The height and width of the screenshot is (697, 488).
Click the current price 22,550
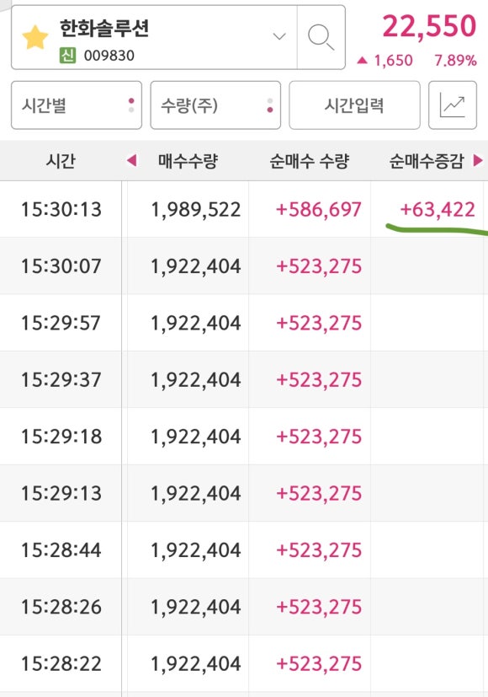point(429,26)
